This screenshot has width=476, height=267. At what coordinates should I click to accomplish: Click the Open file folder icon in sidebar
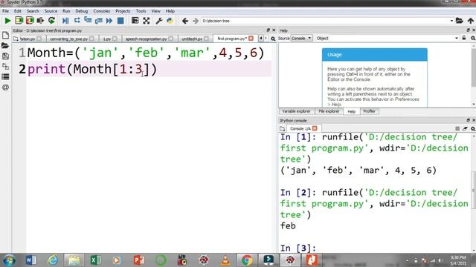click(5, 46)
